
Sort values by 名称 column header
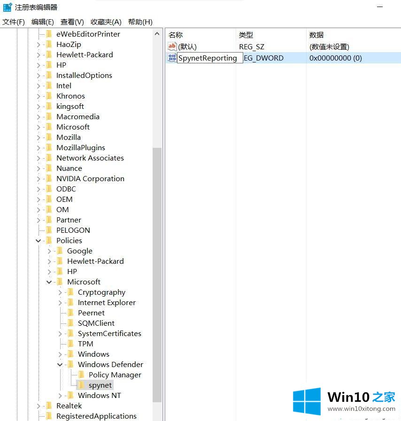tap(200, 35)
